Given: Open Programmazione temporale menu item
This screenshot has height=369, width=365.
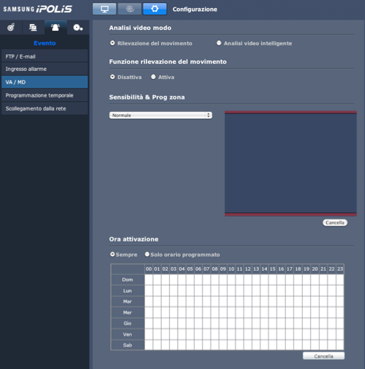Looking at the screenshot, I should pos(45,95).
